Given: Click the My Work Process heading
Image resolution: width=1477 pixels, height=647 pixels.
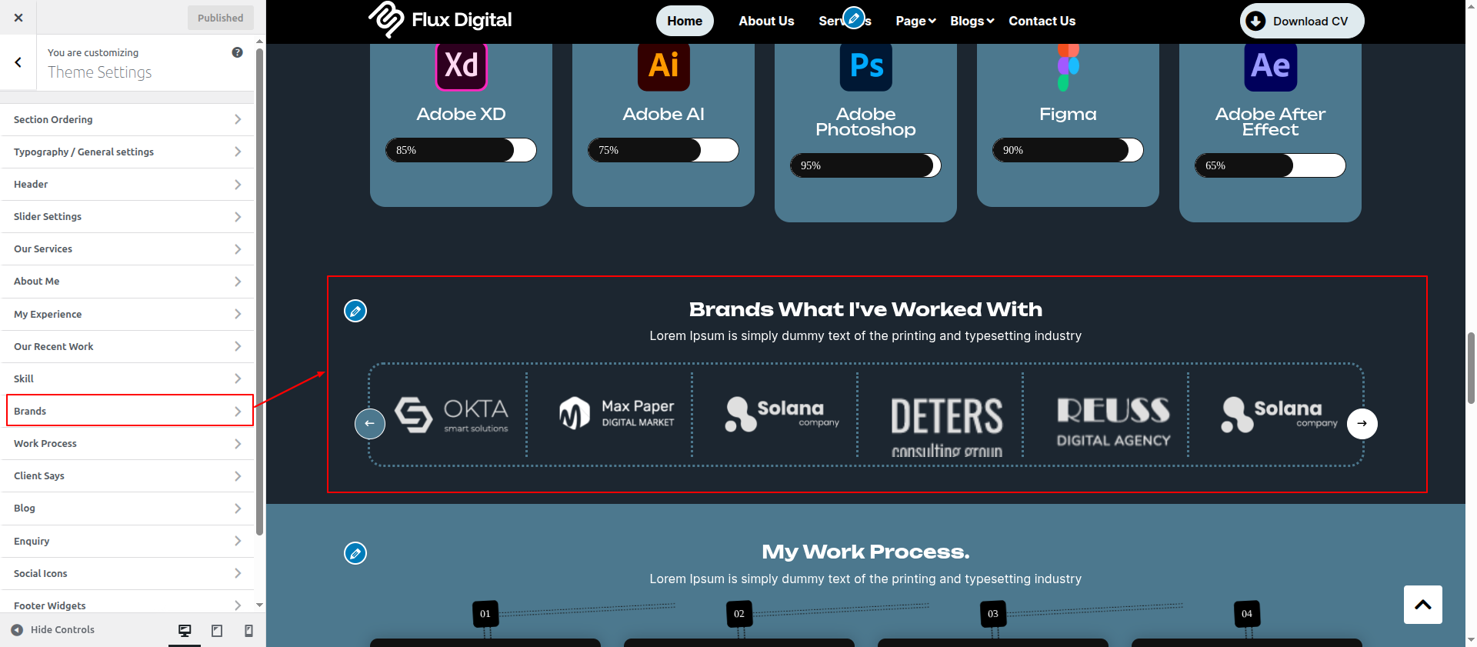Looking at the screenshot, I should pos(865,552).
